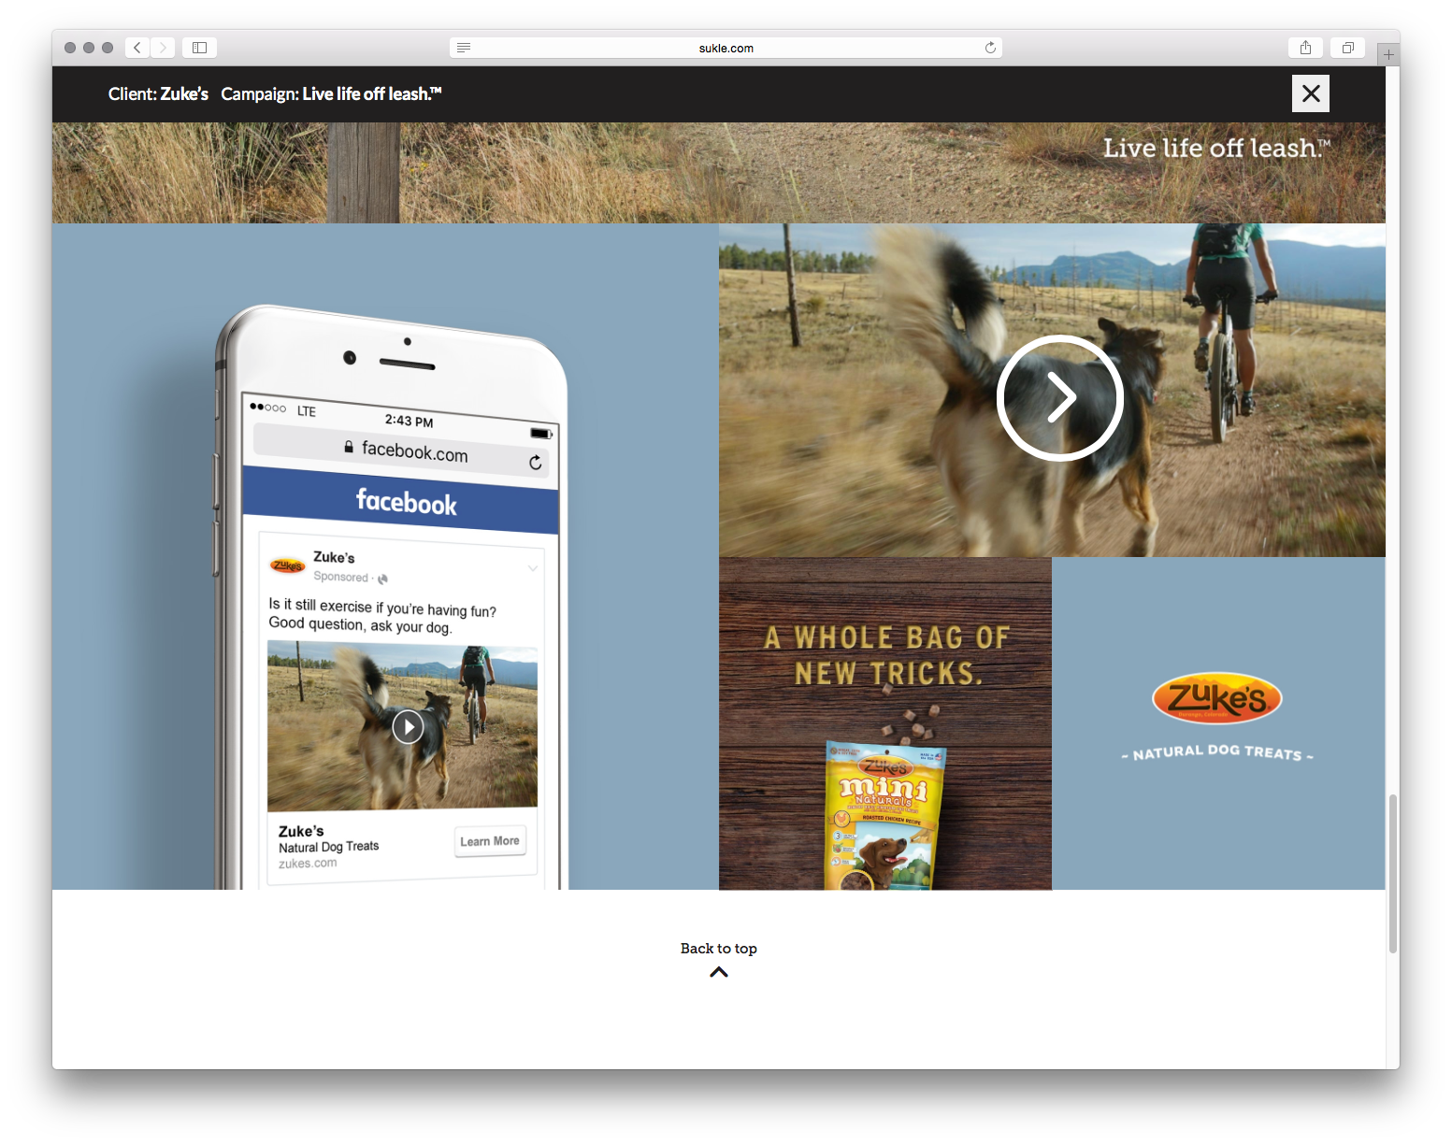The height and width of the screenshot is (1144, 1452).
Task: Click the Safari window zoom button
Action: (108, 48)
